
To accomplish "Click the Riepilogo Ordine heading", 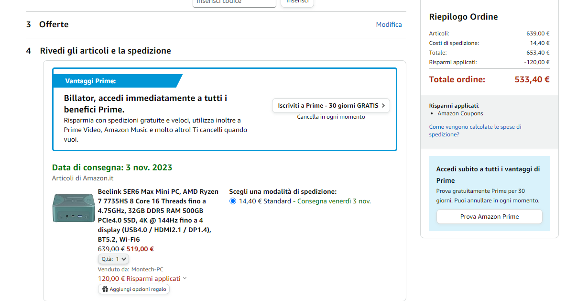I will pos(463,17).
